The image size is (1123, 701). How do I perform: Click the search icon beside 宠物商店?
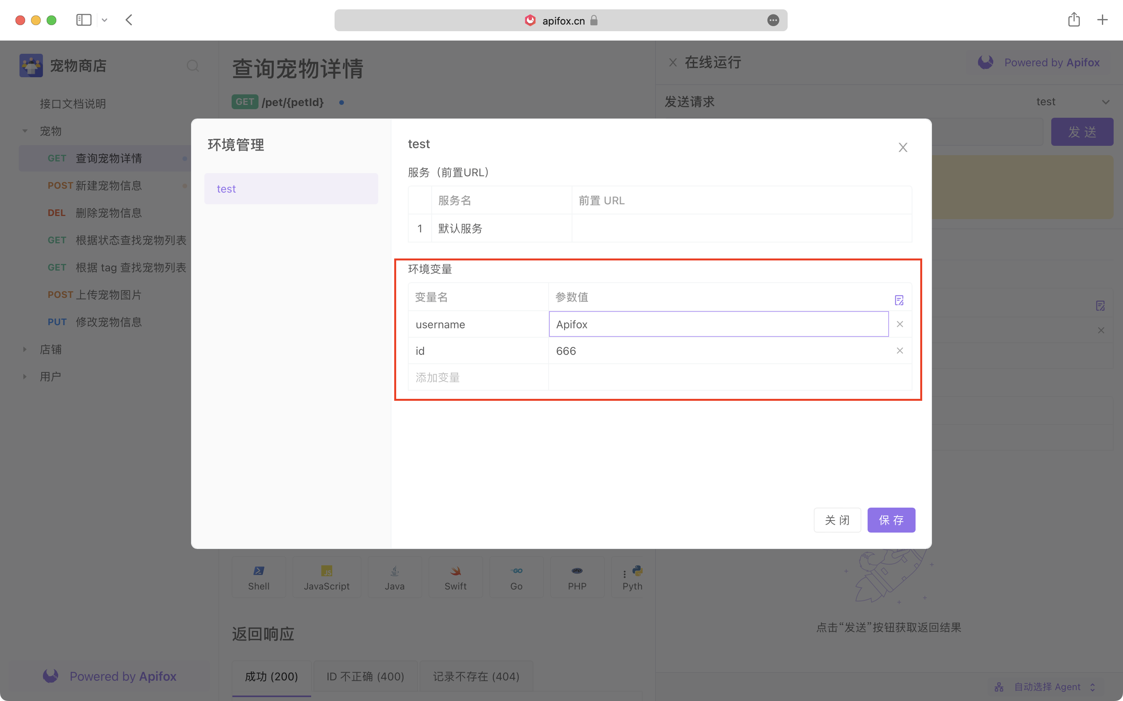pyautogui.click(x=193, y=66)
